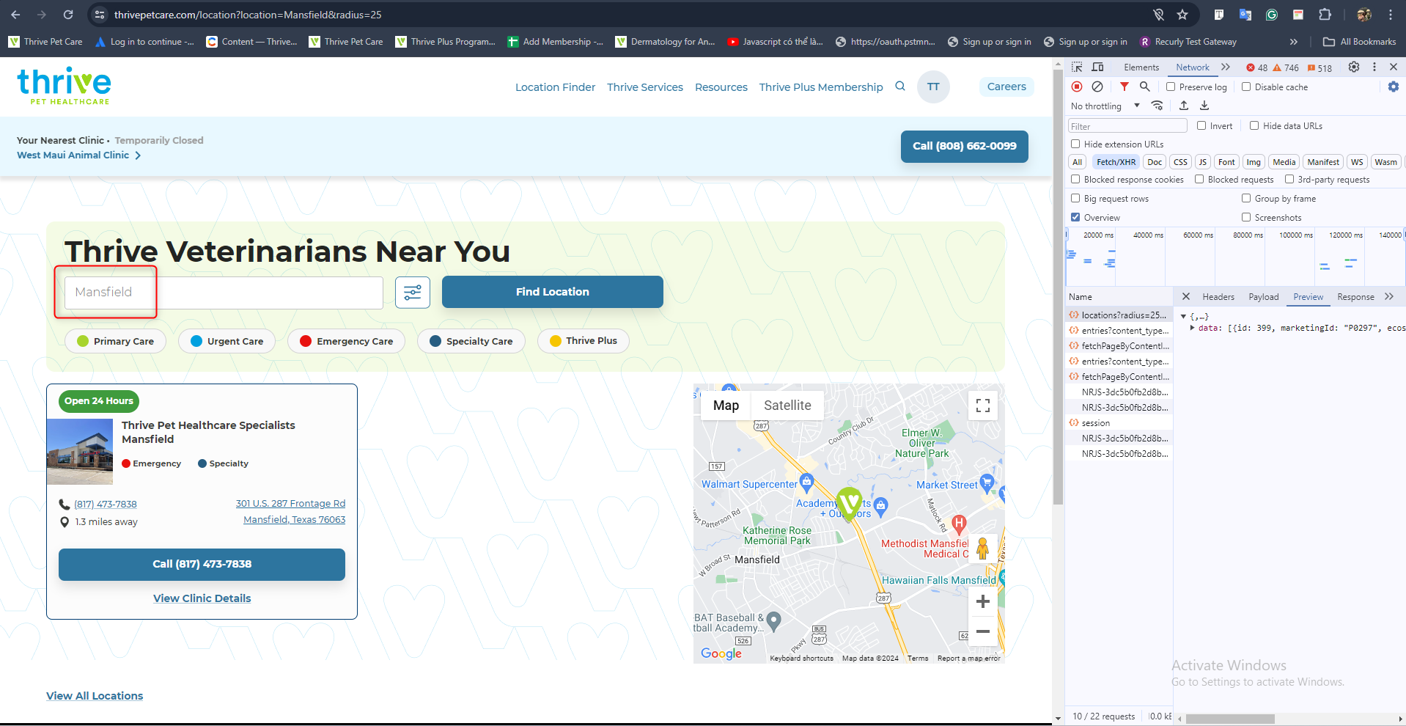Open the TT user avatar menu

point(933,87)
